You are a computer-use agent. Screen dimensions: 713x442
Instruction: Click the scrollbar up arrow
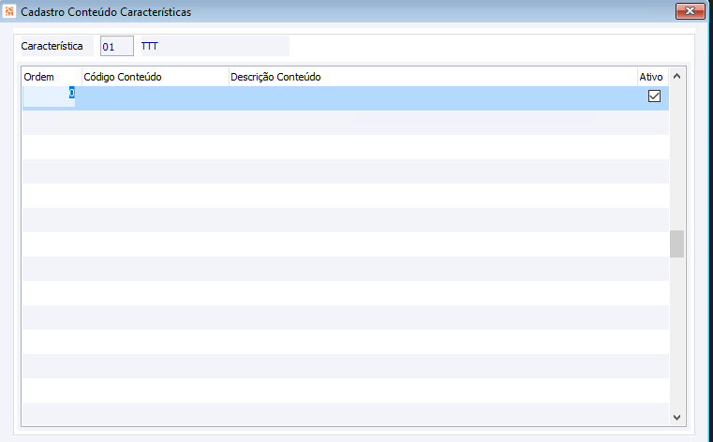click(x=676, y=76)
